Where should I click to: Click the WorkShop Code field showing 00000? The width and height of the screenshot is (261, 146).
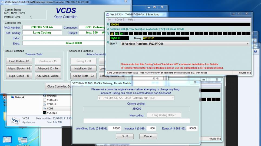(114, 128)
